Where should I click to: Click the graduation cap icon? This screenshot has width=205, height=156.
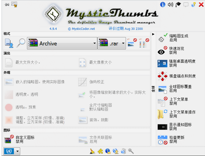pos(178,5)
